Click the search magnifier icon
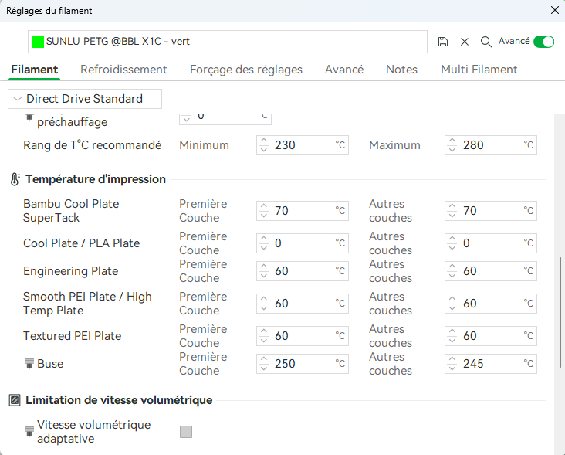Screen dimensions: 565x455 click(486, 42)
